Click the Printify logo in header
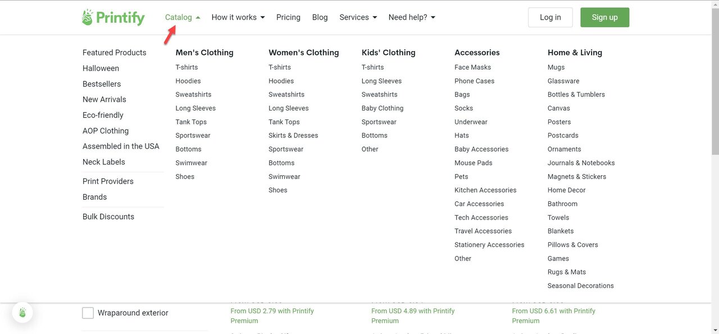Image resolution: width=719 pixels, height=334 pixels. tap(113, 17)
